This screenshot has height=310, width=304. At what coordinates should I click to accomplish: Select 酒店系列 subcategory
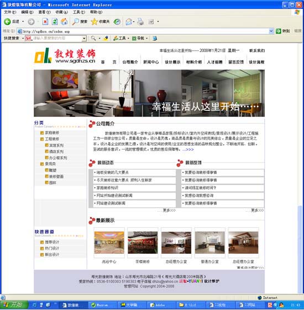tap(56, 152)
